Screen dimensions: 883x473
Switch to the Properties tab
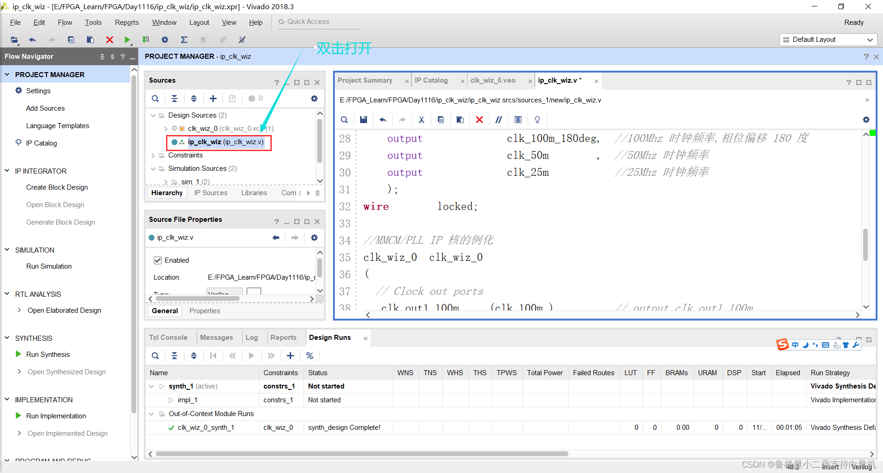[x=205, y=311]
